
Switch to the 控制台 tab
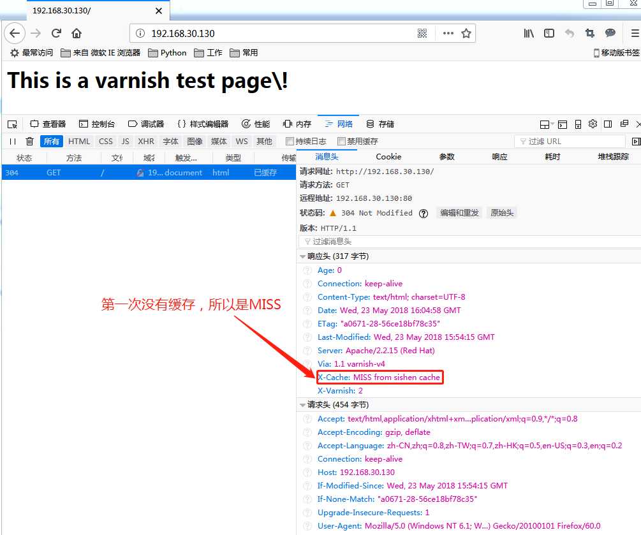pos(98,124)
